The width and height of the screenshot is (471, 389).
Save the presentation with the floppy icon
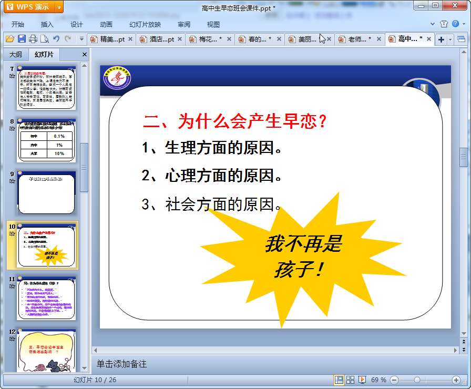click(22, 39)
